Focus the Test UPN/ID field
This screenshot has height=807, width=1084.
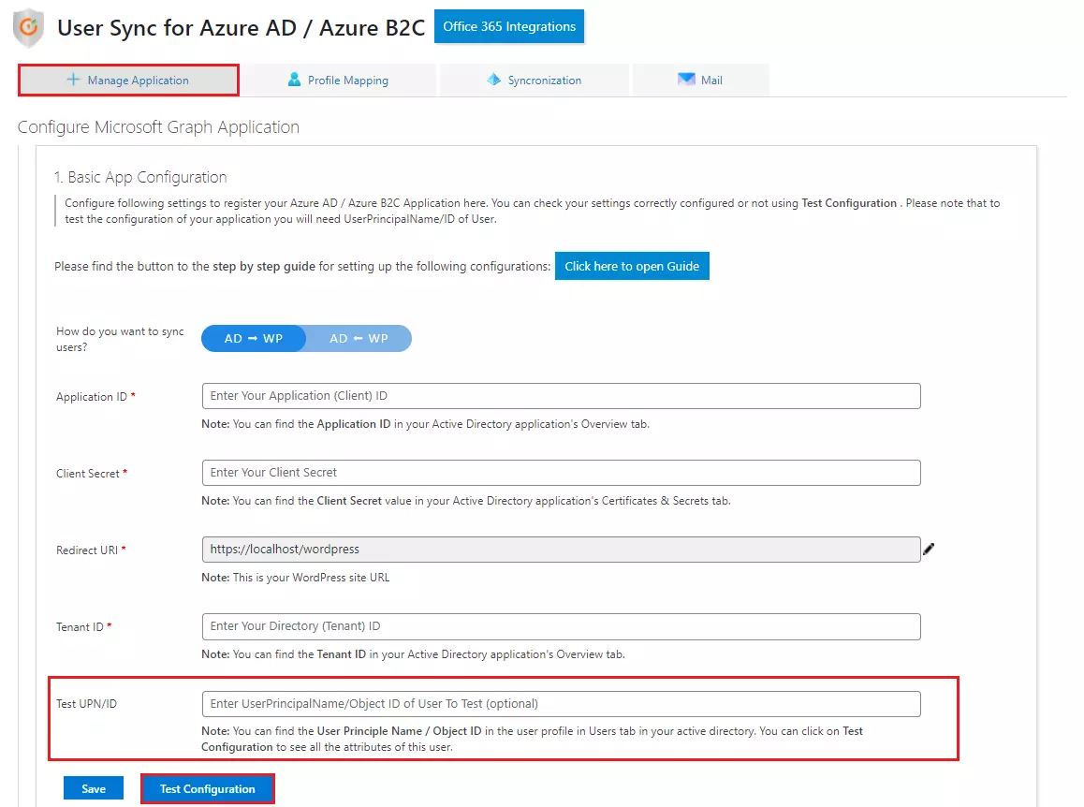[x=562, y=704]
